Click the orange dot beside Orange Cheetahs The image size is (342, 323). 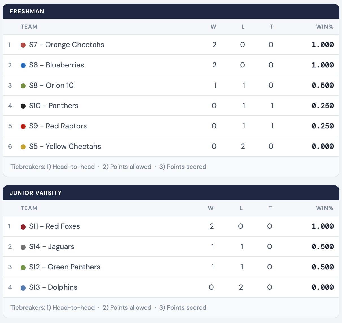click(23, 45)
